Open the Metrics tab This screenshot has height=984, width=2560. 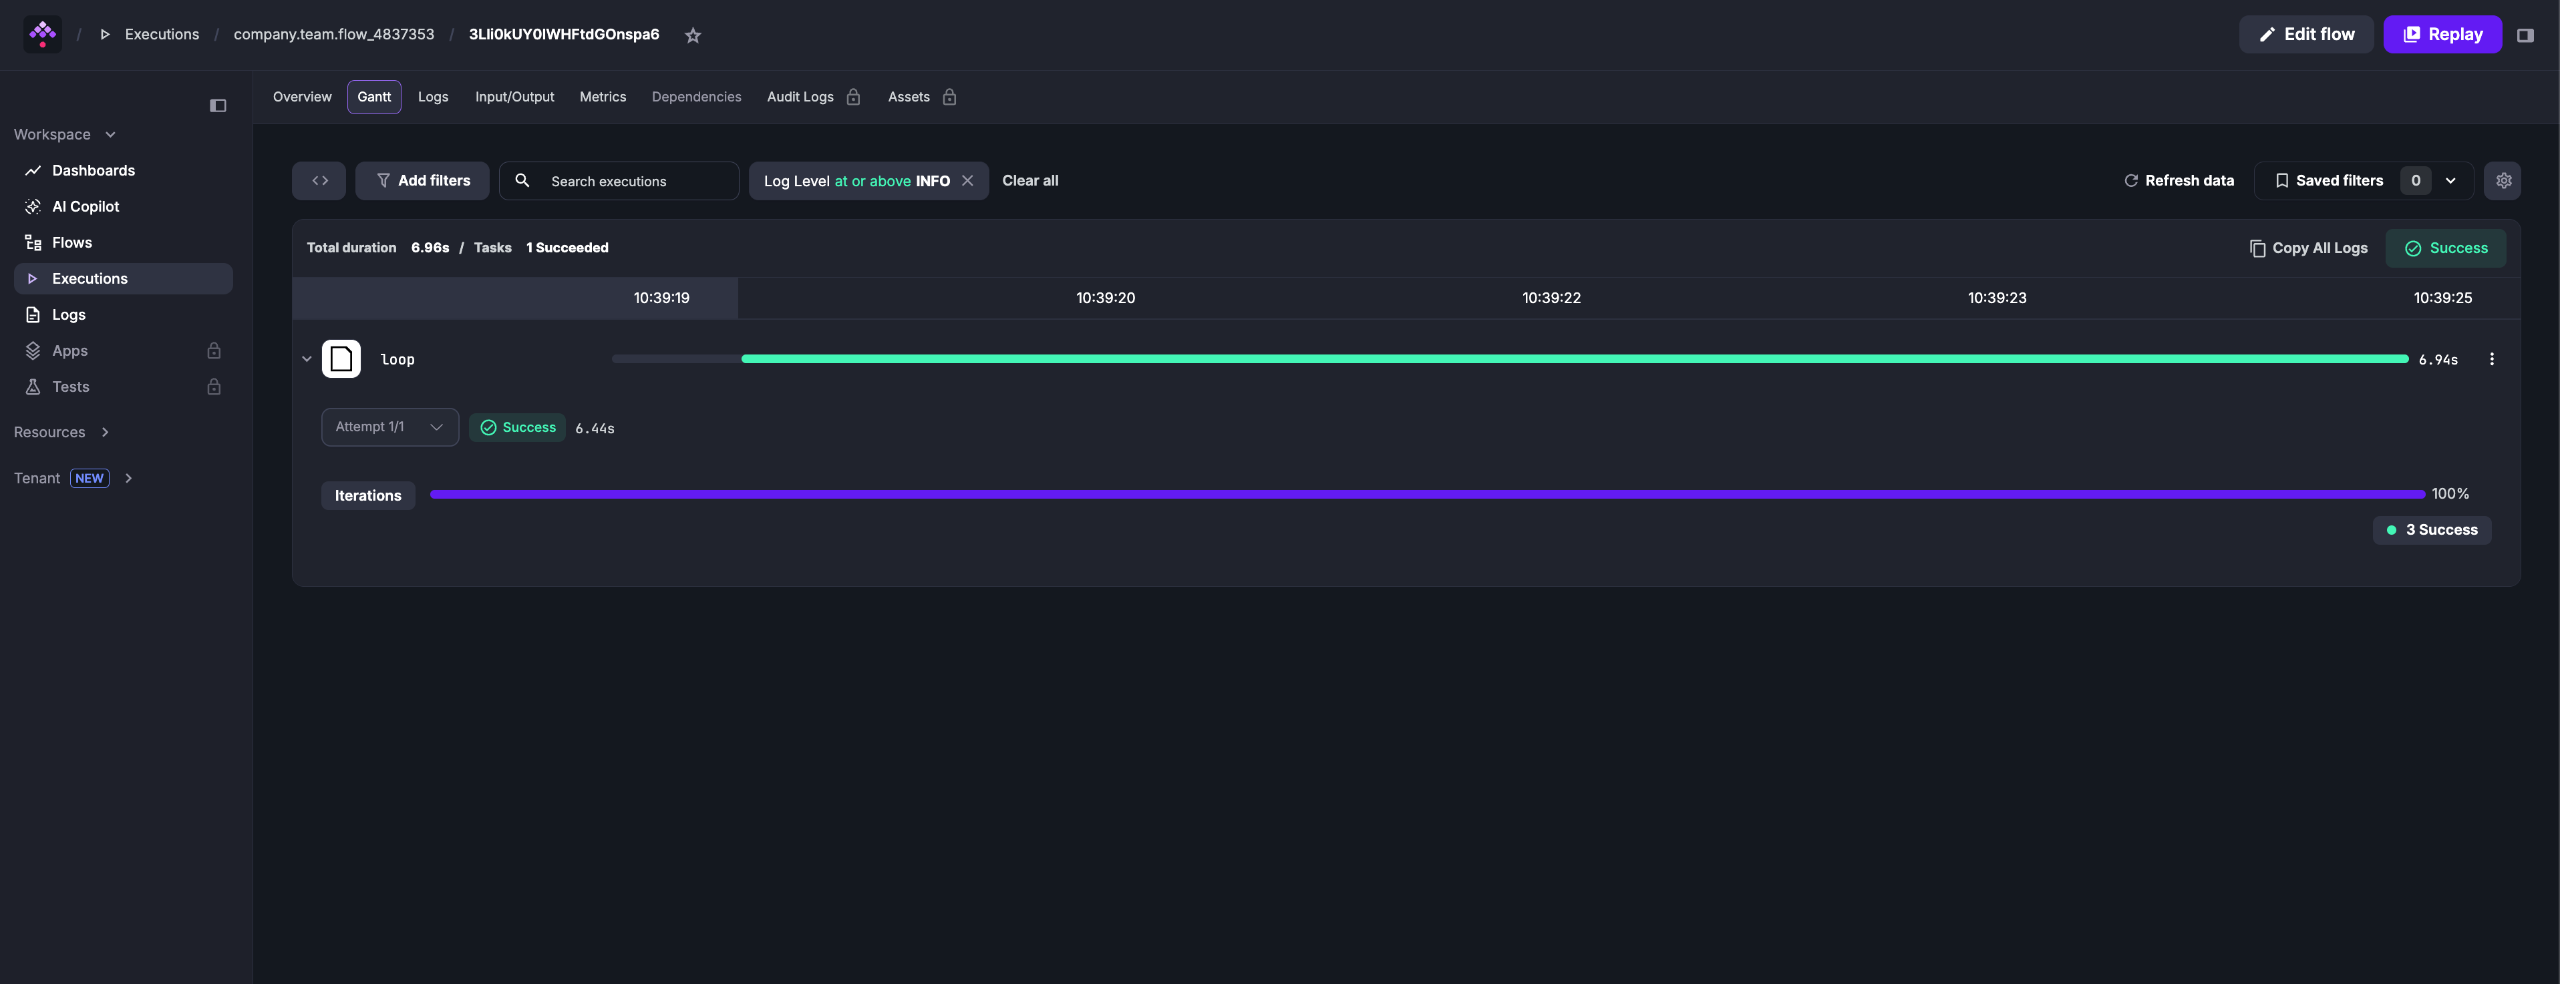tap(602, 97)
